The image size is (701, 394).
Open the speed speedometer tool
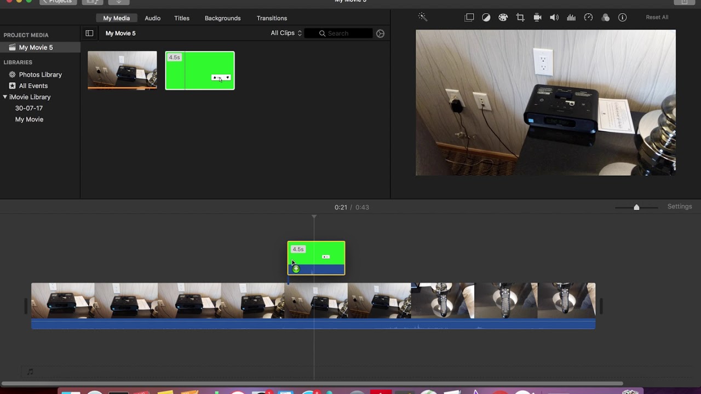[588, 18]
